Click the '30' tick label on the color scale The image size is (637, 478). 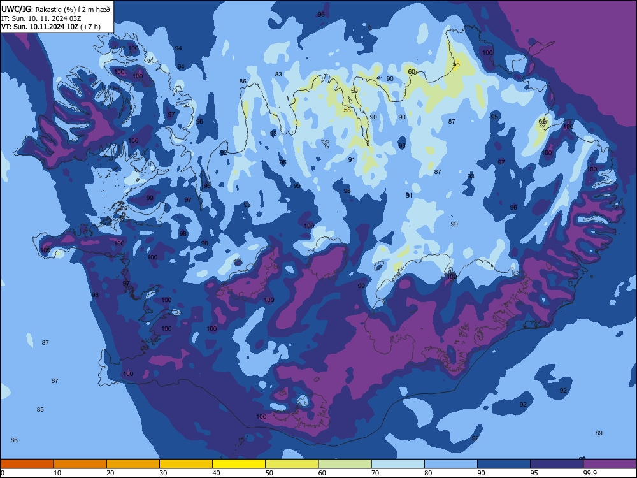163,473
